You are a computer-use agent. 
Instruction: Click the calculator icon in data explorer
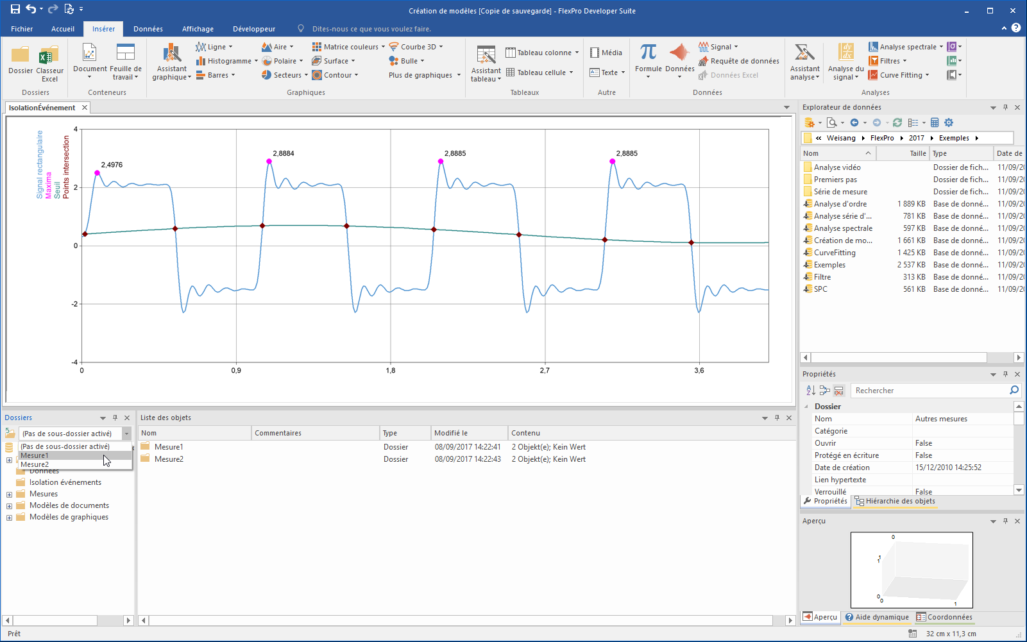coord(935,122)
